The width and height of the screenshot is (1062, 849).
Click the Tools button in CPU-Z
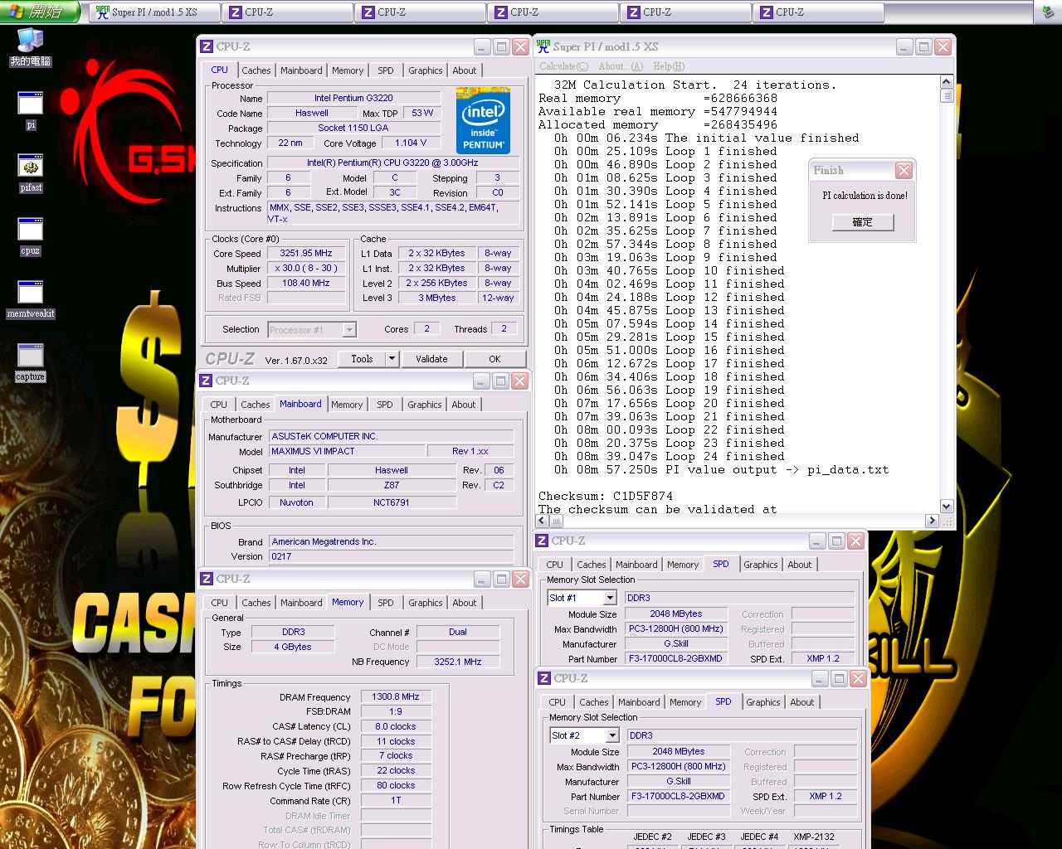tap(362, 359)
